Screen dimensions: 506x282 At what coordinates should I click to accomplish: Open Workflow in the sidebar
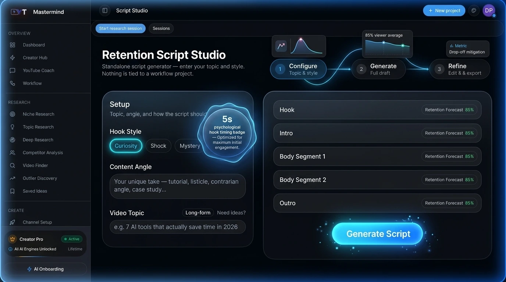pyautogui.click(x=32, y=83)
